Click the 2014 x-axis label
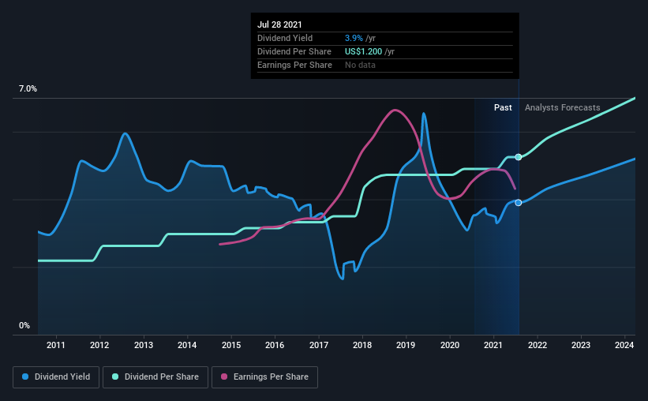The width and height of the screenshot is (648, 401). coord(187,345)
